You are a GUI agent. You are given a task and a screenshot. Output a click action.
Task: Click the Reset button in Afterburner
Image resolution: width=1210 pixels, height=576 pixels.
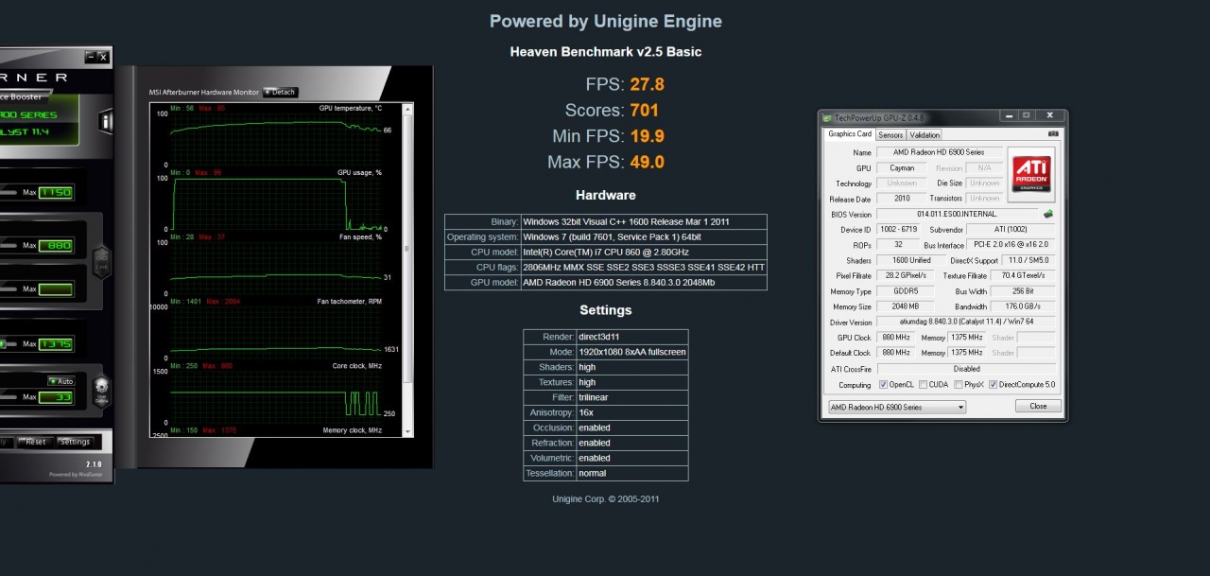(35, 442)
